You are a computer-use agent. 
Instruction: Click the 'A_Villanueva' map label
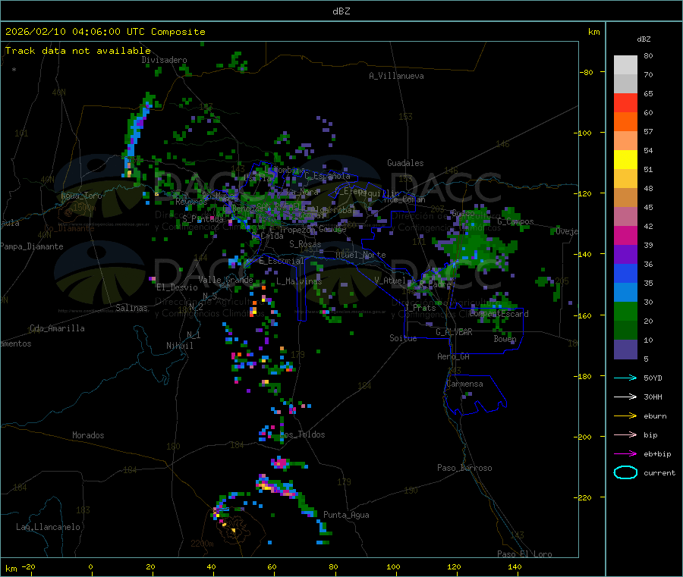(396, 76)
